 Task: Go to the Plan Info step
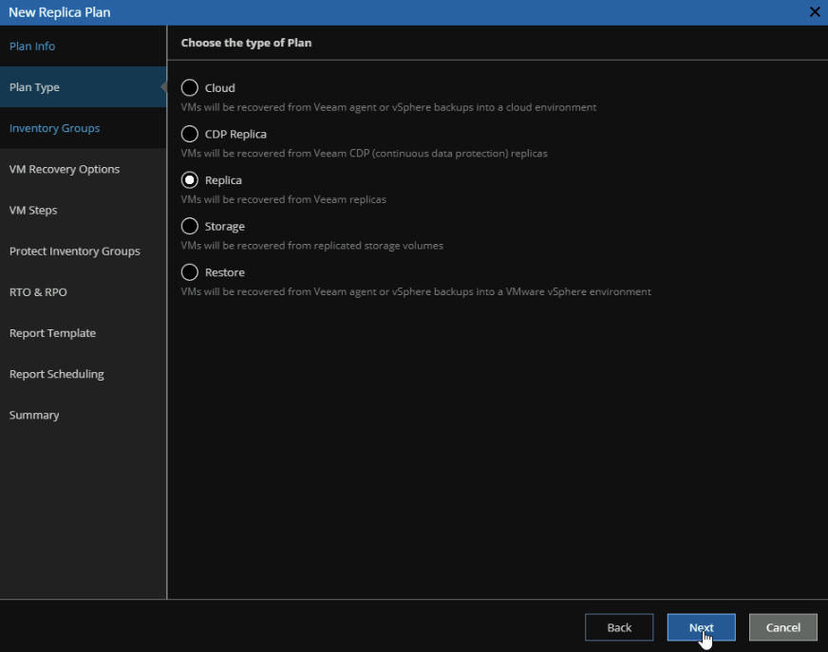tap(84, 46)
